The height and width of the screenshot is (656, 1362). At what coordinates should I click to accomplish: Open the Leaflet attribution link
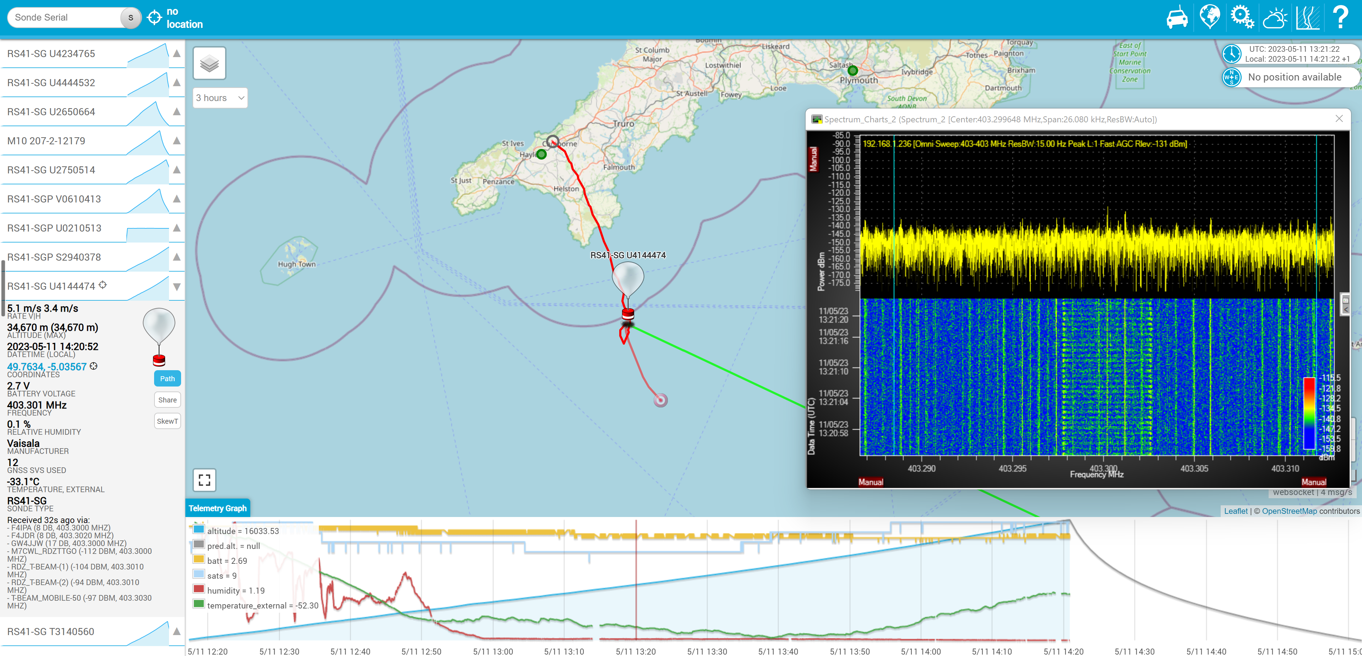pyautogui.click(x=1236, y=511)
